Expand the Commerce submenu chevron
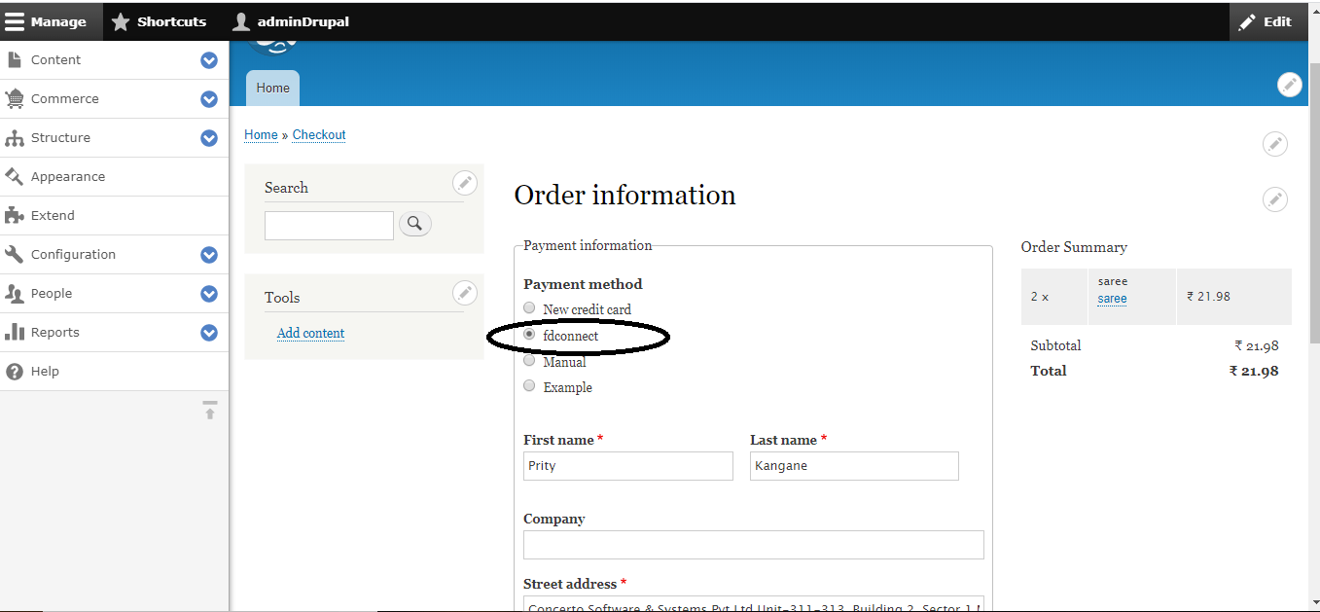This screenshot has height=612, width=1320. coord(209,99)
